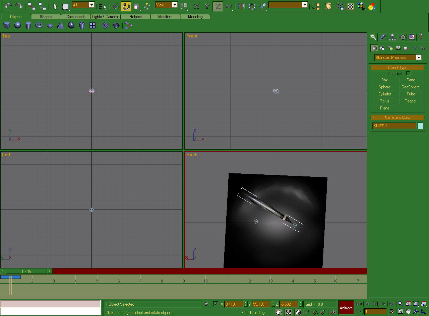Image resolution: width=429 pixels, height=316 pixels.
Task: Click Go to End playback button
Action: point(391,304)
